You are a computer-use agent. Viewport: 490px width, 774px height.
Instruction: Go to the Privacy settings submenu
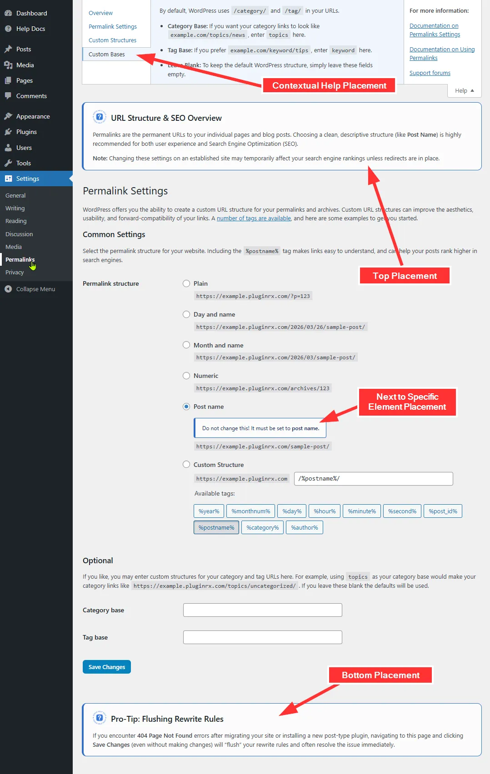tap(15, 273)
